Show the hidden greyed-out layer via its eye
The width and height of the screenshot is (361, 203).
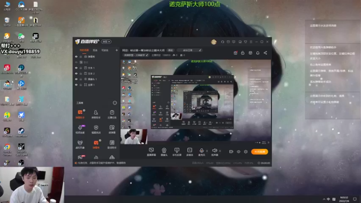tap(76, 62)
